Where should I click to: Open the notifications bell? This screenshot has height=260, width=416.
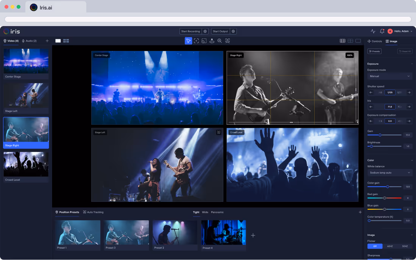382,31
